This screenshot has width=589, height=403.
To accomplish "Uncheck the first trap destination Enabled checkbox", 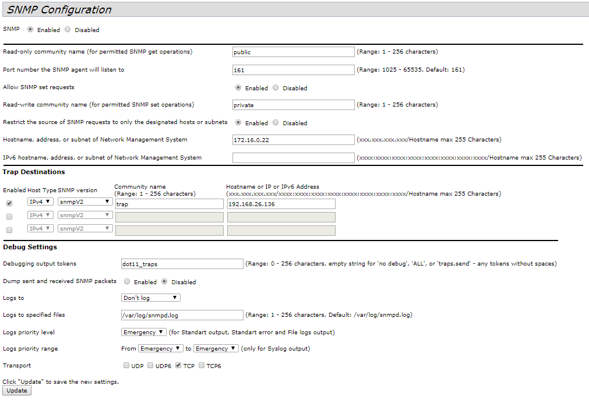I will coord(9,204).
